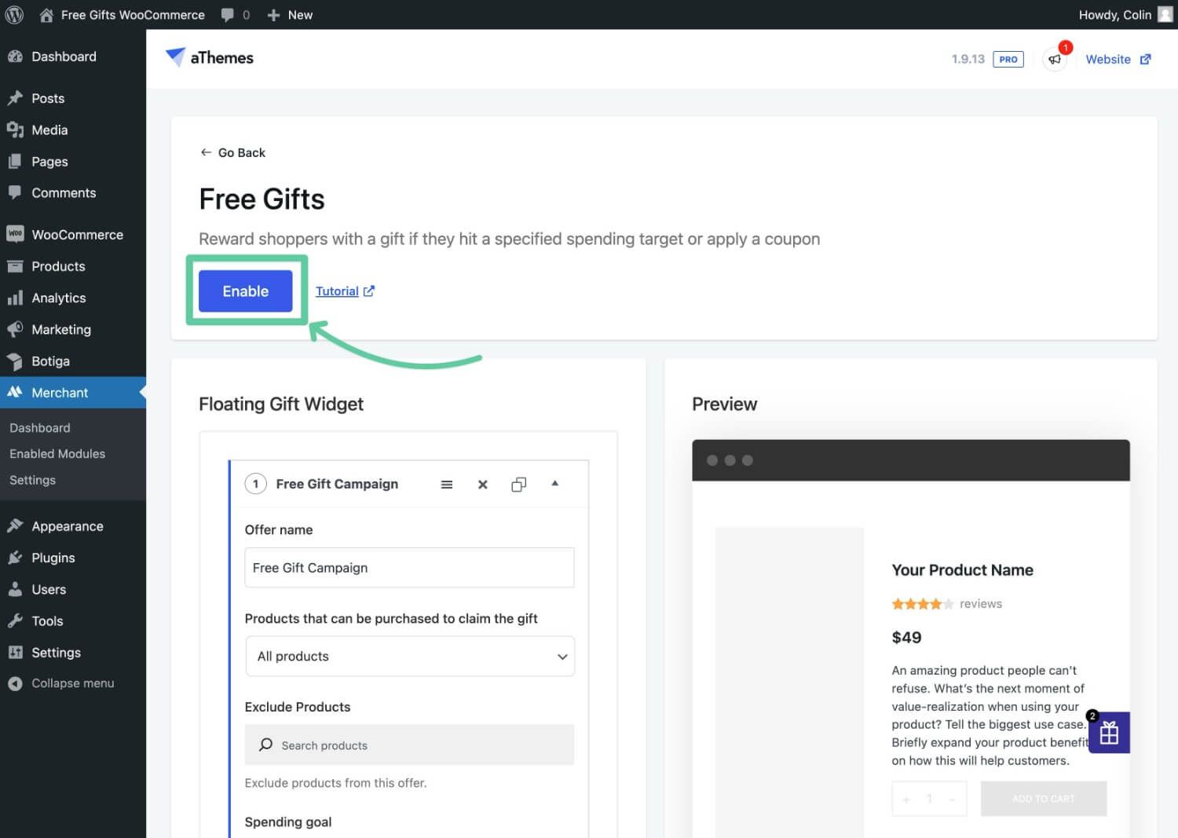Click the aThemes logo
The height and width of the screenshot is (838, 1178).
tap(210, 57)
